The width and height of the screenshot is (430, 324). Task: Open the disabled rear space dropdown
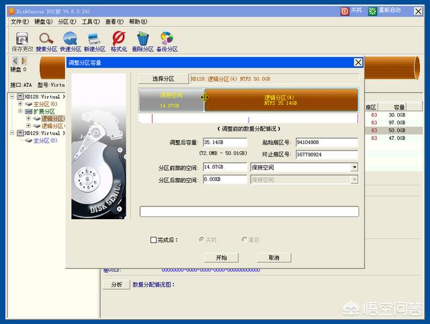pyautogui.click(x=355, y=179)
